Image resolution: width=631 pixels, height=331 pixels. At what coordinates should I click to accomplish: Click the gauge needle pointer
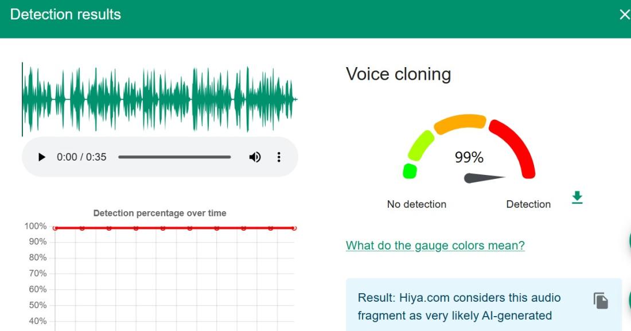[484, 178]
